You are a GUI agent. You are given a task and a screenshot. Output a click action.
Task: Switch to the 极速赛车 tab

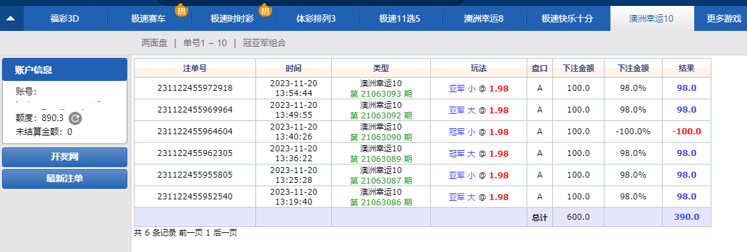(x=148, y=19)
